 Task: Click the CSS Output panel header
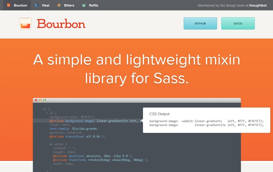point(159,114)
